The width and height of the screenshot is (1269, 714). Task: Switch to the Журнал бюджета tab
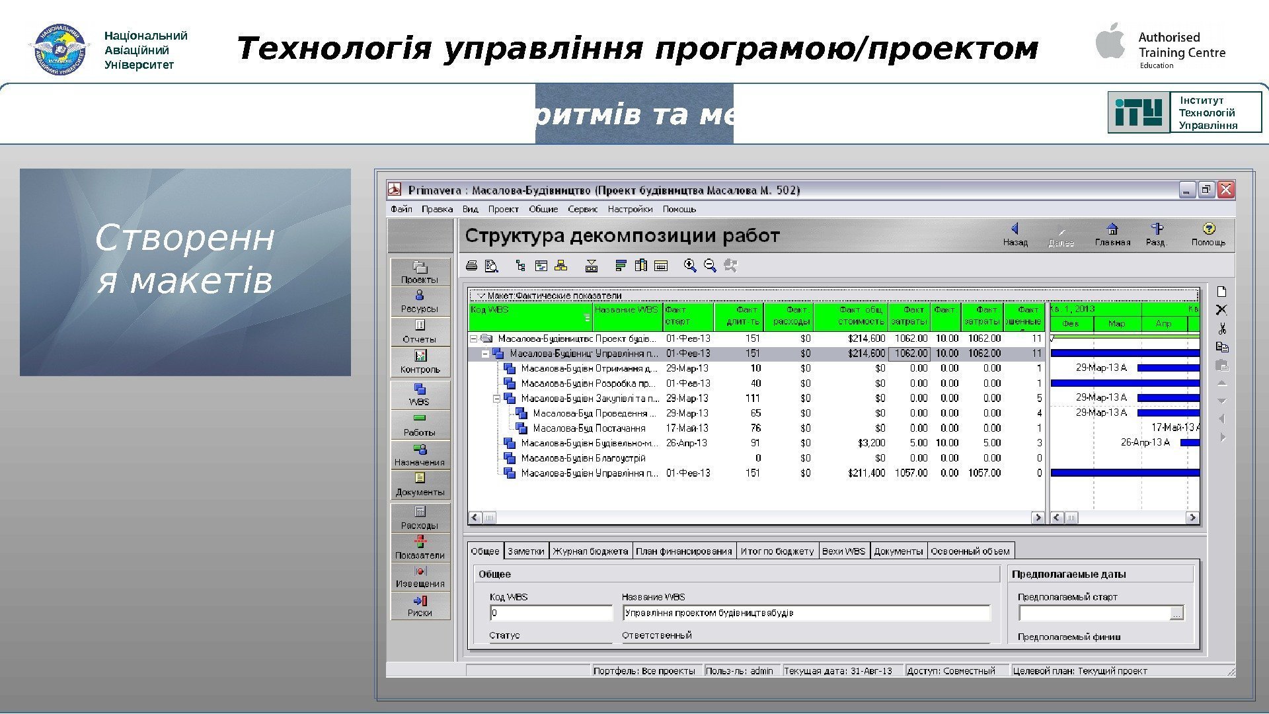[590, 551]
